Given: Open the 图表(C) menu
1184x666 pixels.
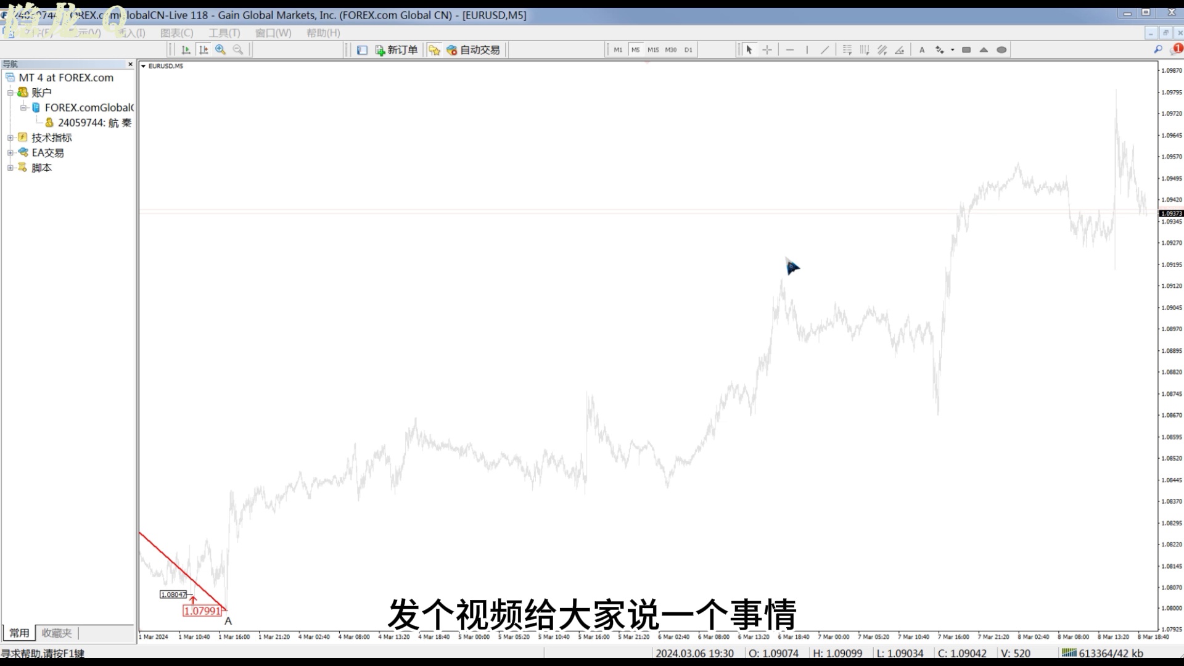Looking at the screenshot, I should coord(176,33).
